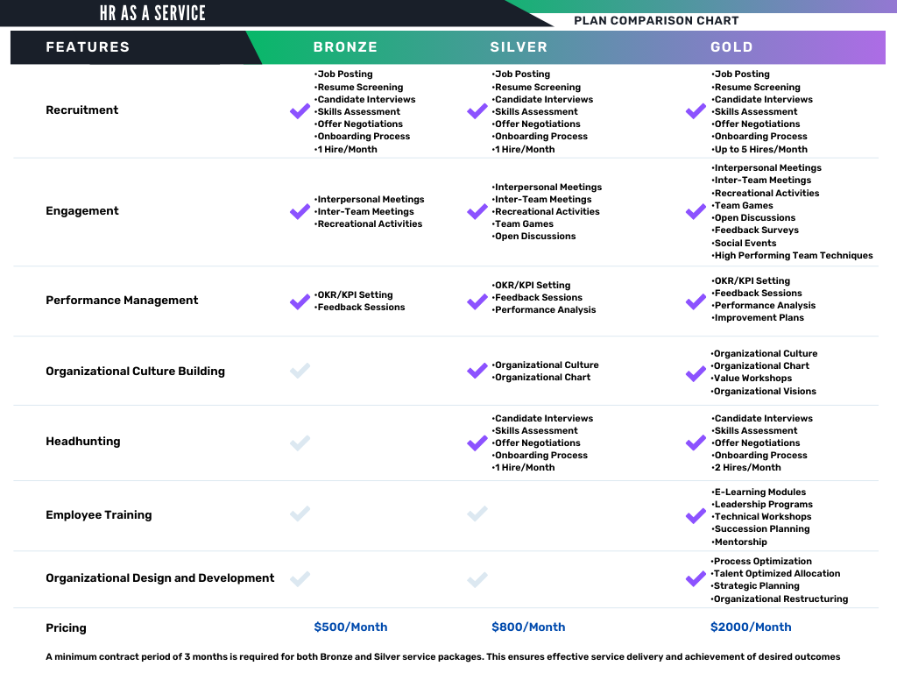
Task: Click the greyed Bronze Organizational Culture checkmark
Action: [300, 371]
